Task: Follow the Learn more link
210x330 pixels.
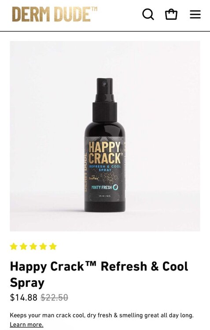Action: click(x=26, y=325)
